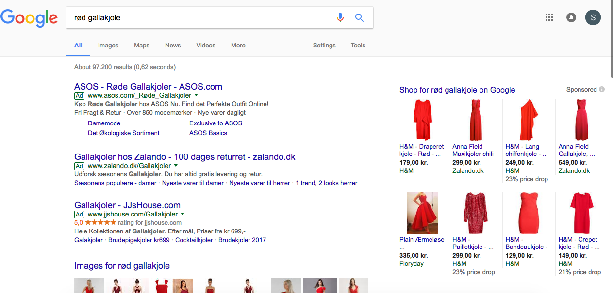This screenshot has width=613, height=293.
Task: Switch to the News tab
Action: coord(173,46)
